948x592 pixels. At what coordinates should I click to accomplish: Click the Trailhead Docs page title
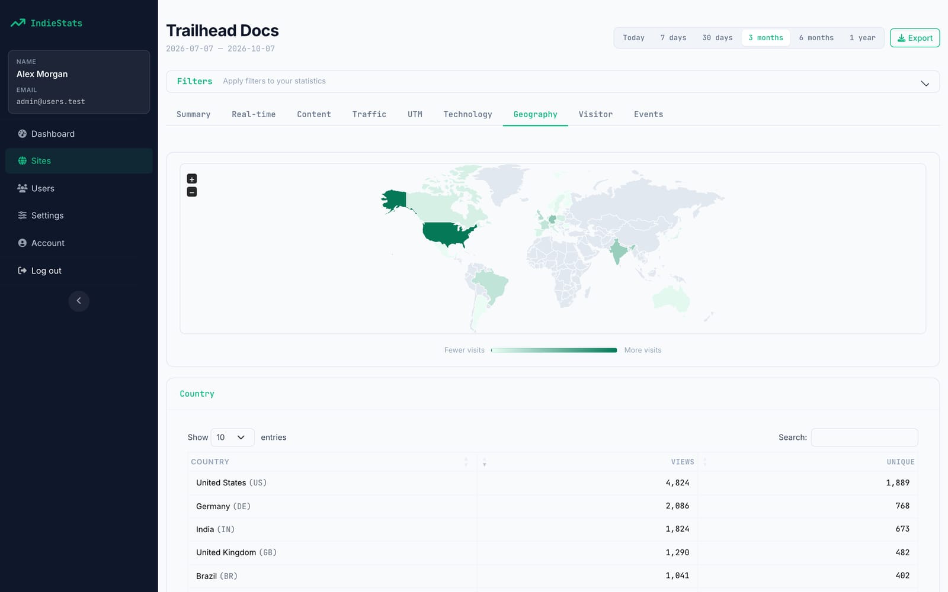(222, 31)
